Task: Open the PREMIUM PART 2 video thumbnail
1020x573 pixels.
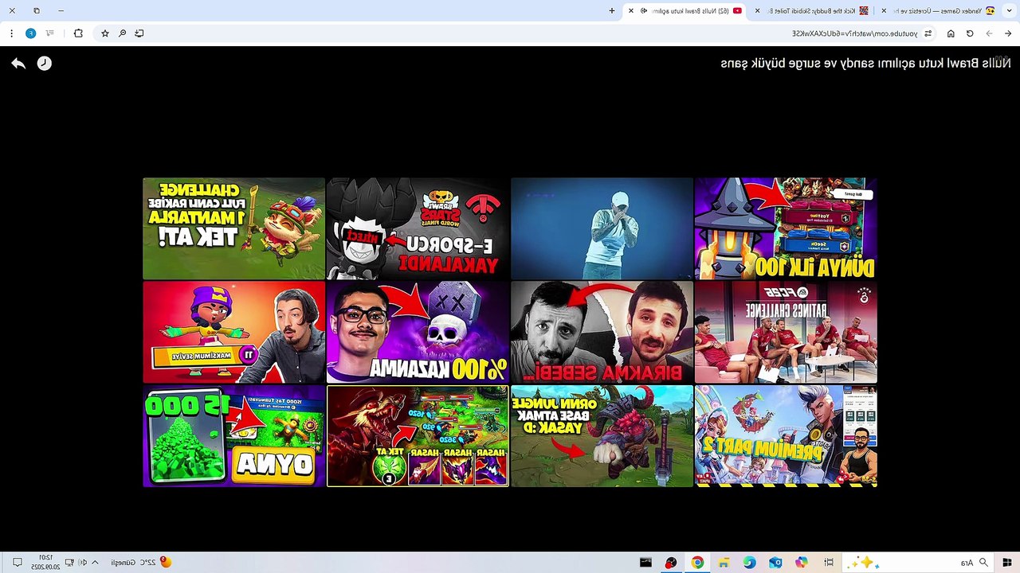Action: pos(786,436)
